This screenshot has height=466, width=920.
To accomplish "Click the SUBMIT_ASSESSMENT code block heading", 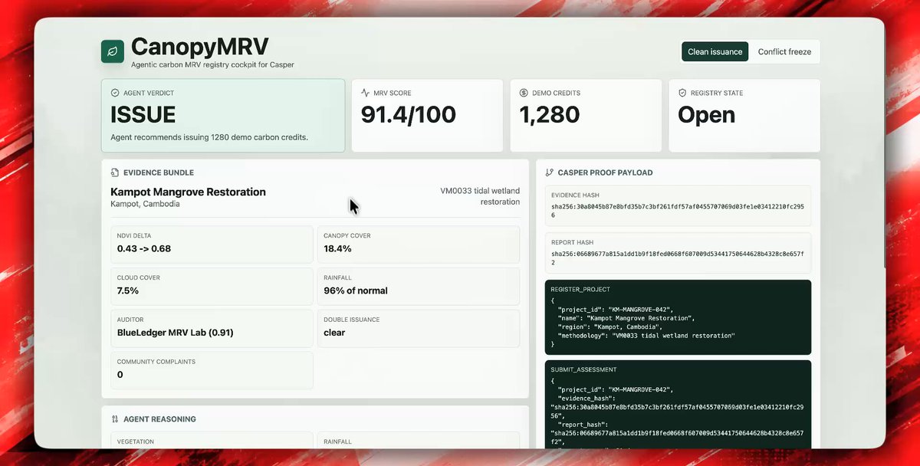I will (x=583, y=369).
